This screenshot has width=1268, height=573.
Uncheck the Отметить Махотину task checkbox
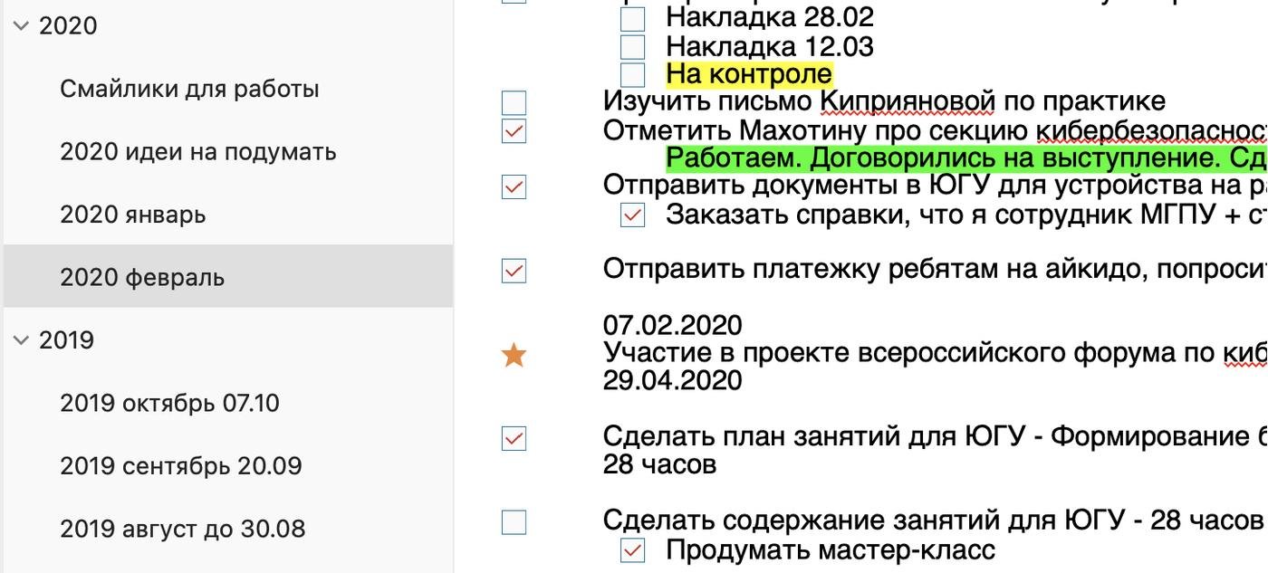click(x=514, y=131)
